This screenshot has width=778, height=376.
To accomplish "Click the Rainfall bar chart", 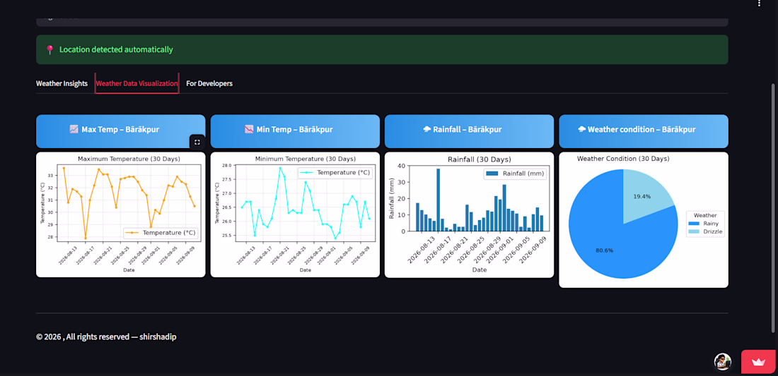I will click(469, 214).
